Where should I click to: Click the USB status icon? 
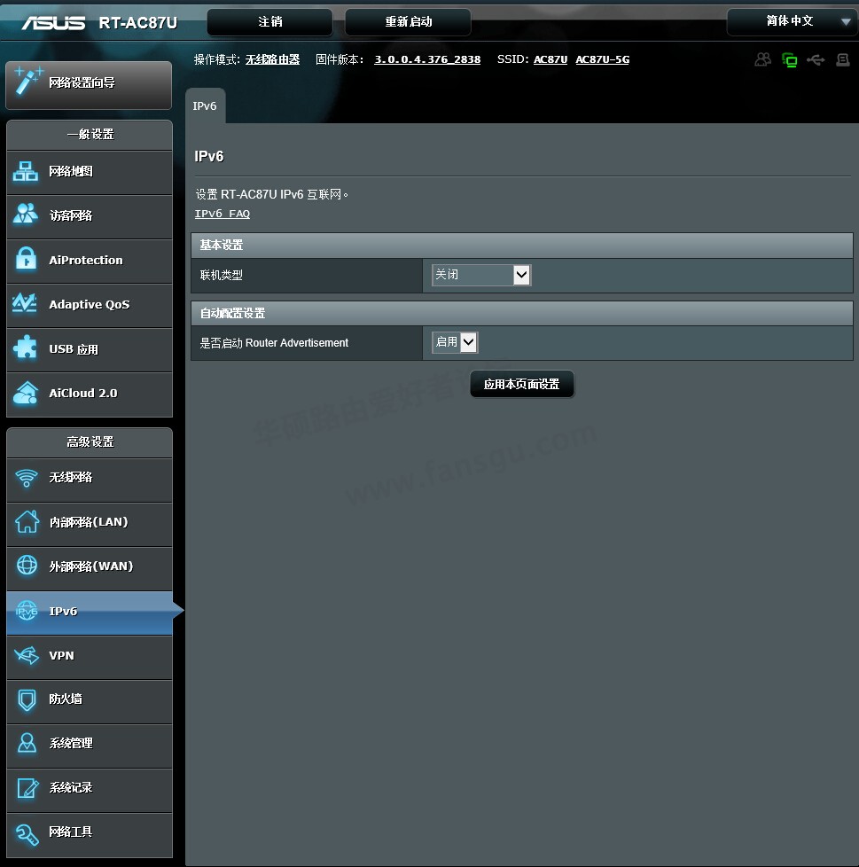point(816,59)
